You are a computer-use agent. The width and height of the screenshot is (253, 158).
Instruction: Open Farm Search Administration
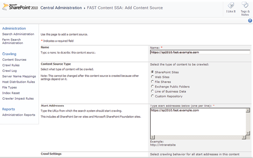(12, 41)
